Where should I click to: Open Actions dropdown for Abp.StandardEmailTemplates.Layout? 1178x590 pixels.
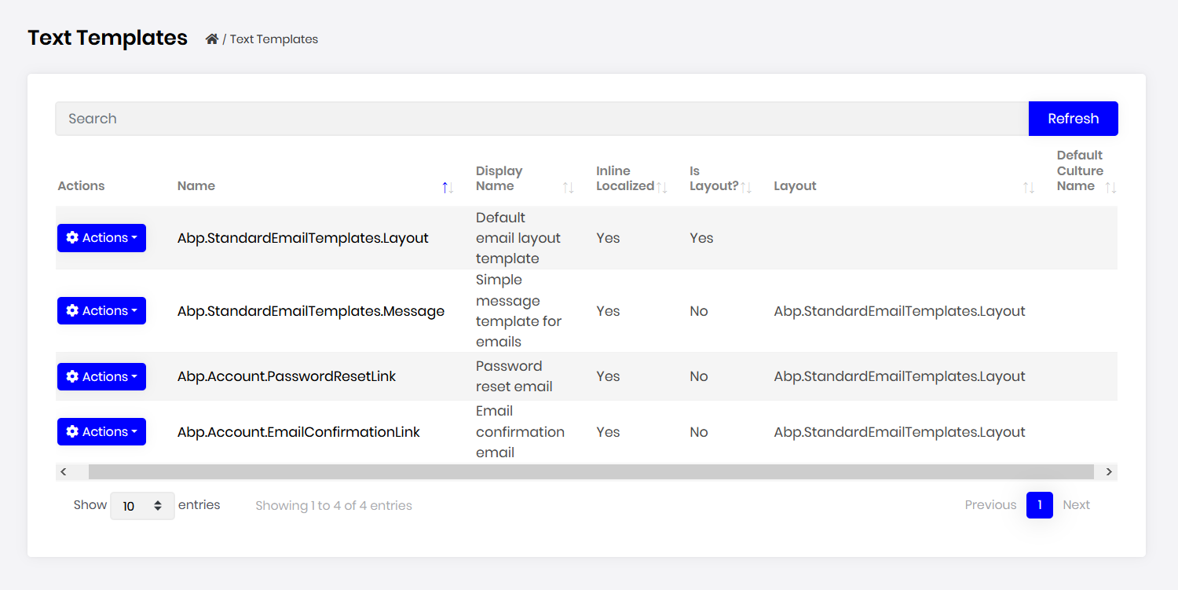tap(101, 238)
